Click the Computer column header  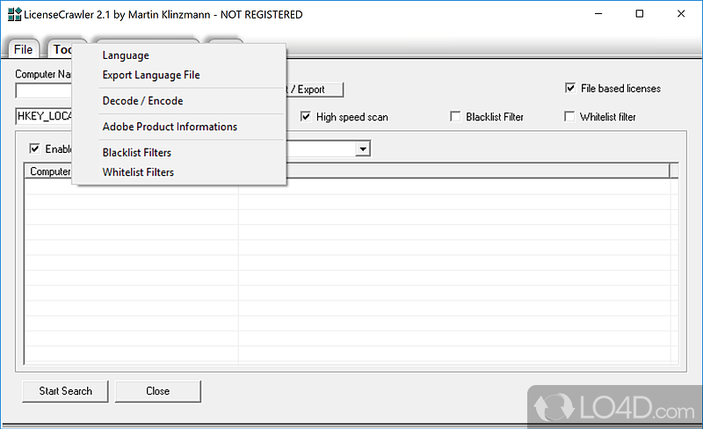click(49, 171)
